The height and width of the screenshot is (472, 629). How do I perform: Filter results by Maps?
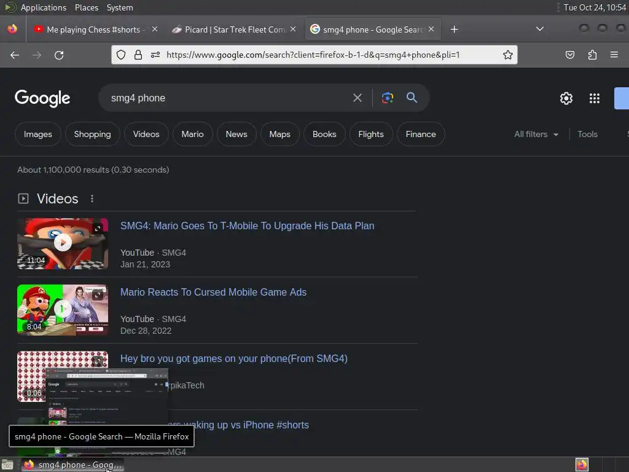coord(279,134)
